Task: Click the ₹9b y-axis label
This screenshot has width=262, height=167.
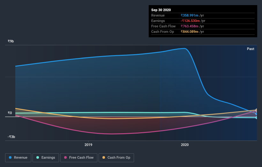Action: [11, 41]
